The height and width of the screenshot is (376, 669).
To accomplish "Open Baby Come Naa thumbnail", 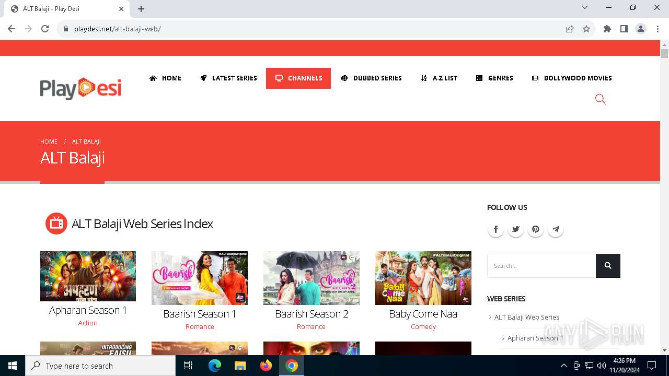I will [x=423, y=278].
